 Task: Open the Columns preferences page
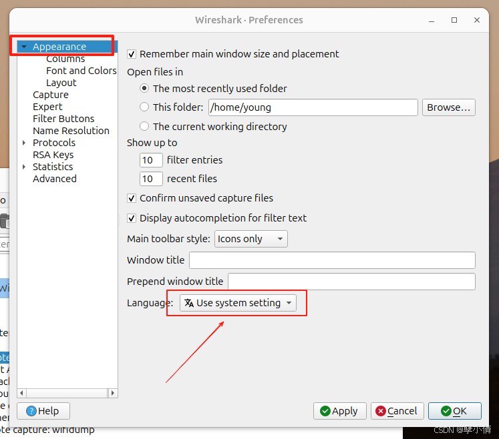point(65,59)
